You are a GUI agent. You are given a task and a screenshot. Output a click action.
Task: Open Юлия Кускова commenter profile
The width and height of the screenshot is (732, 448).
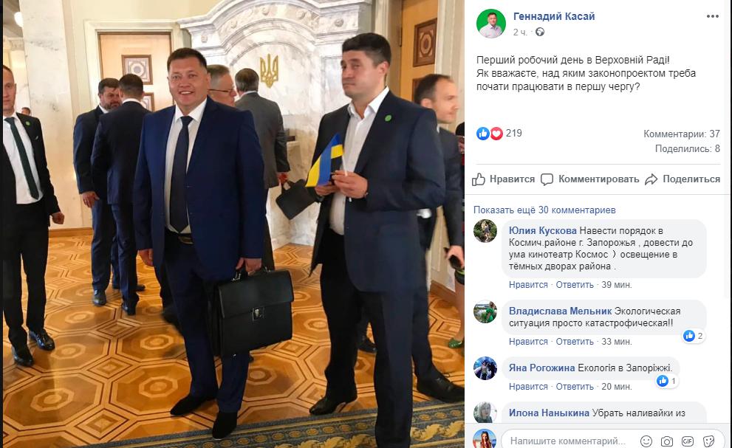pos(542,230)
